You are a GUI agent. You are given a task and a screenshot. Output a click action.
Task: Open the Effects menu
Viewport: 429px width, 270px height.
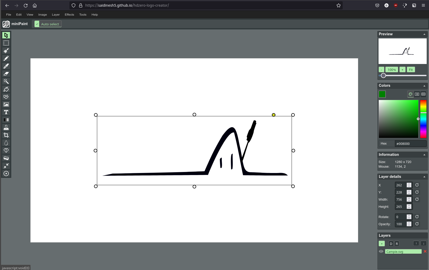pyautogui.click(x=69, y=15)
